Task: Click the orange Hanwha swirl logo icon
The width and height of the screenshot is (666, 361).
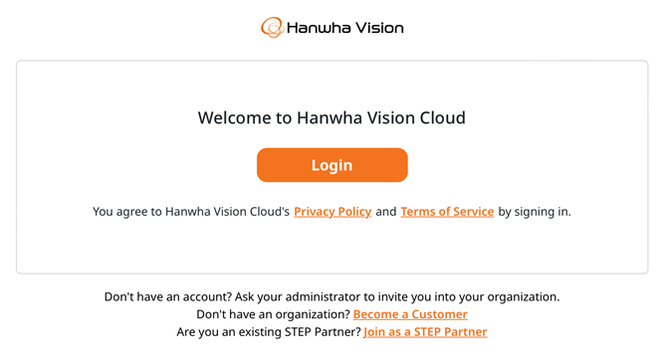Action: (272, 27)
